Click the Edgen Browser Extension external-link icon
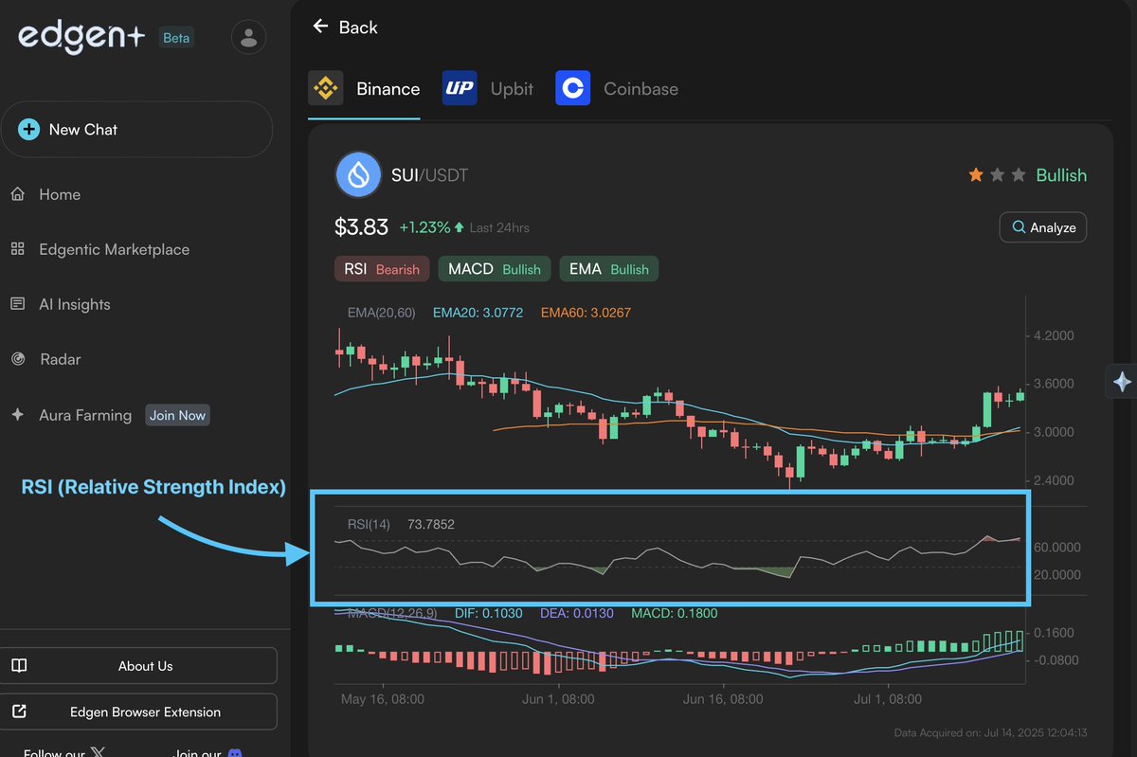Viewport: 1137px width, 757px height. [x=19, y=712]
